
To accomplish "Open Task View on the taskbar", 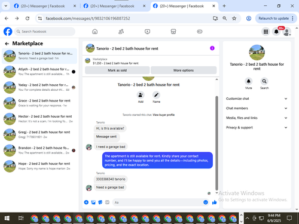I will click(x=21, y=218).
